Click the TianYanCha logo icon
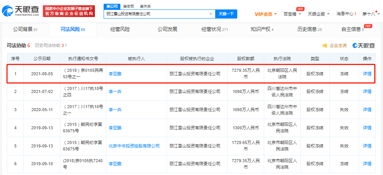The width and height of the screenshot is (383, 175). [x=8, y=11]
